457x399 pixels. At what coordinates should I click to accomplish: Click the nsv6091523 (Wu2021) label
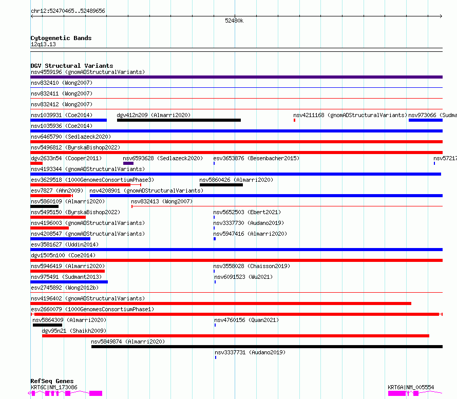(243, 277)
